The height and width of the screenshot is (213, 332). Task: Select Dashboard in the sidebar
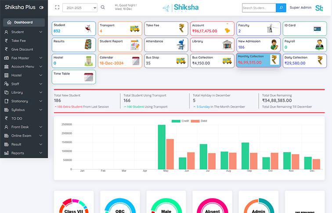tap(24, 22)
